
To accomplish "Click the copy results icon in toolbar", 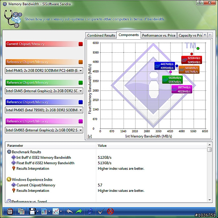I will pos(21,211).
